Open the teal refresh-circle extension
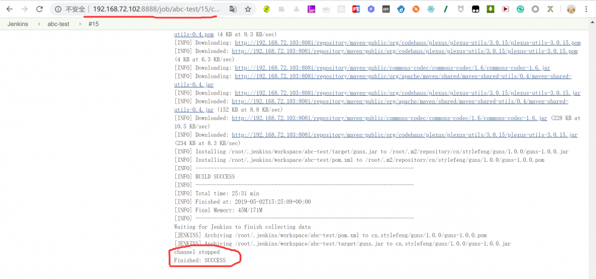596x279 pixels. (x=520, y=9)
